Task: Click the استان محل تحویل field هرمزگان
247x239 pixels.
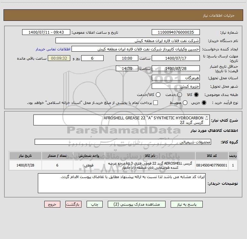Action: tap(176, 78)
